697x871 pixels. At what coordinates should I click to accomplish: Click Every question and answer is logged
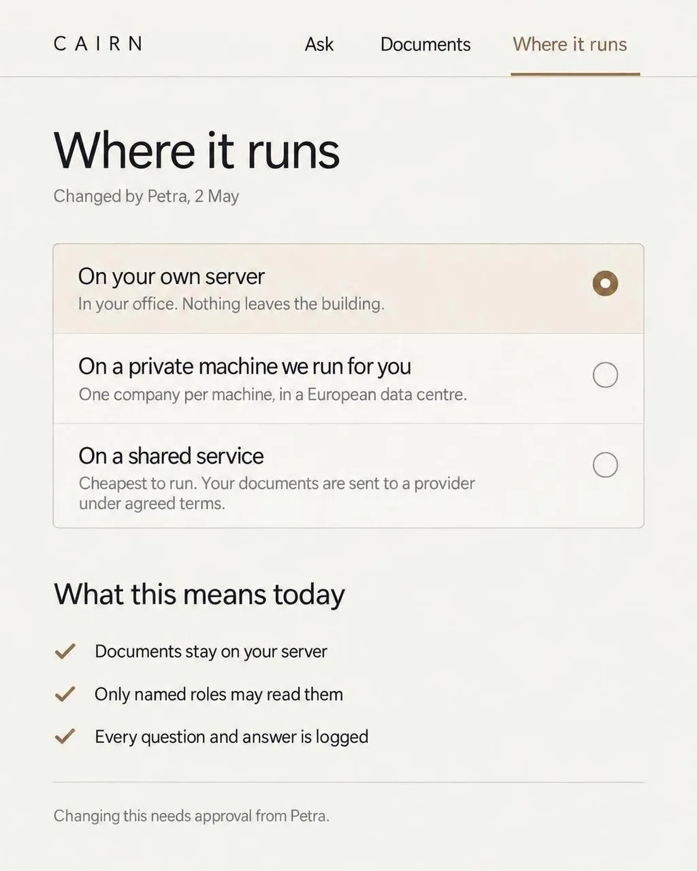coord(231,736)
